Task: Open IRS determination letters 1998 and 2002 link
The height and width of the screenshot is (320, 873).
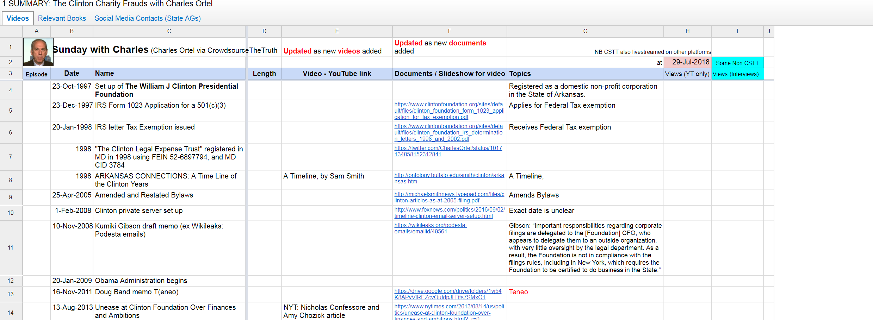Action: [x=448, y=133]
